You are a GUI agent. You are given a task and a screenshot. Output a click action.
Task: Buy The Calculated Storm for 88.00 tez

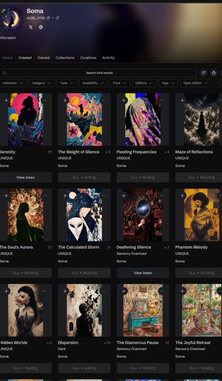pyautogui.click(x=84, y=273)
